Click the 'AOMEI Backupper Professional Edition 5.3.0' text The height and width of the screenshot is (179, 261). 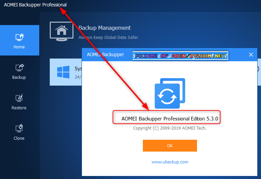[170, 119]
